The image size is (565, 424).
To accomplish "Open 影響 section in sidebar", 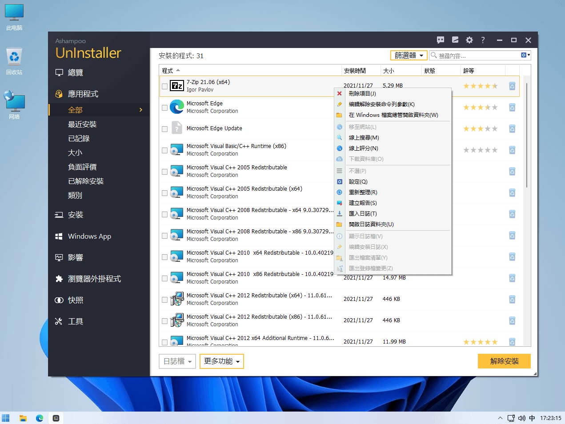I will (x=76, y=257).
